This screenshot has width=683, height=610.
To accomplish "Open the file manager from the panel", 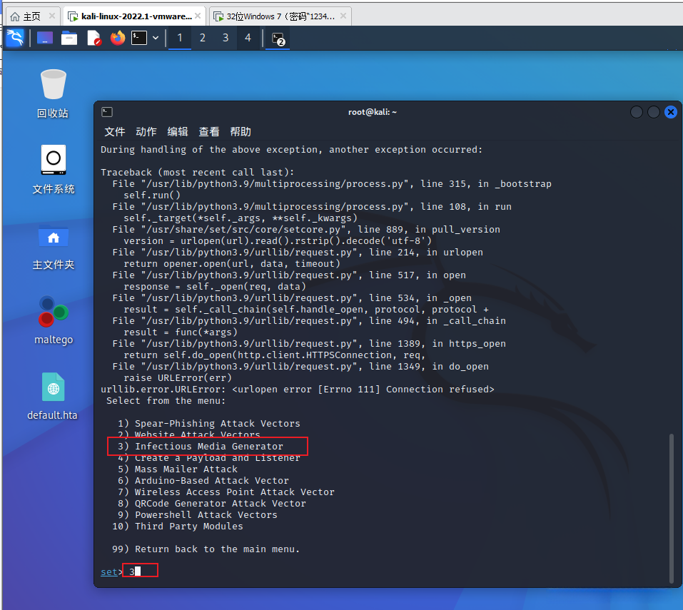I will pos(69,39).
